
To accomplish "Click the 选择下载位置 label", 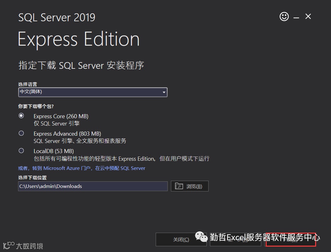I will [x=32, y=178].
